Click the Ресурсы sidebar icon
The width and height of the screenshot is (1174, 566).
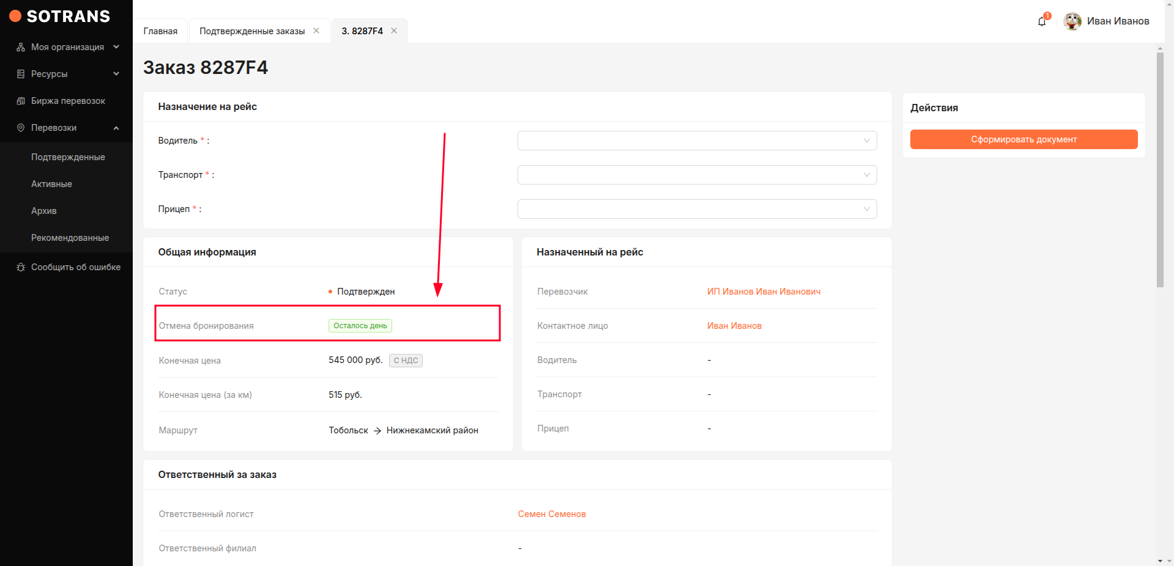21,74
